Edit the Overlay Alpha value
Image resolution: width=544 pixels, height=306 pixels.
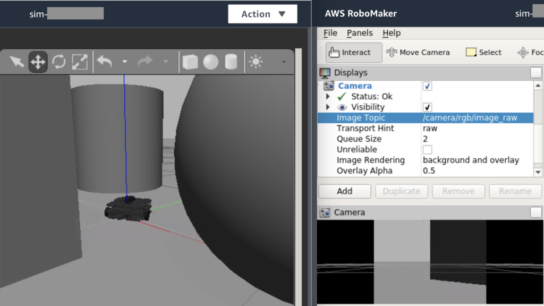coord(477,171)
